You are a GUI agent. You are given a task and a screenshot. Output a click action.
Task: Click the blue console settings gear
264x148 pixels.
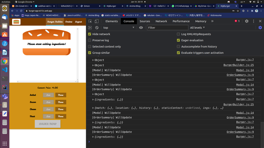[x=260, y=28]
